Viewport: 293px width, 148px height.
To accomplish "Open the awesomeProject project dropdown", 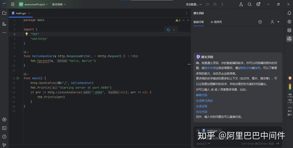I will pyautogui.click(x=34, y=4).
